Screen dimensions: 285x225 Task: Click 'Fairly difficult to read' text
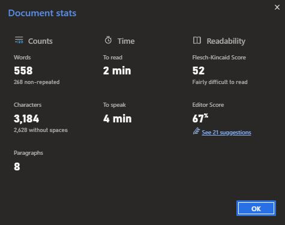[220, 82]
